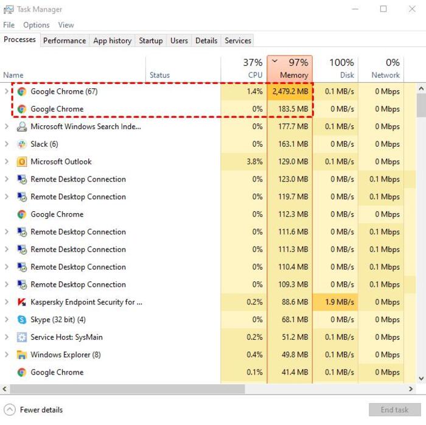The image size is (426, 425).
Task: Click Chrome icon in 41.4 MB row
Action: (22, 372)
